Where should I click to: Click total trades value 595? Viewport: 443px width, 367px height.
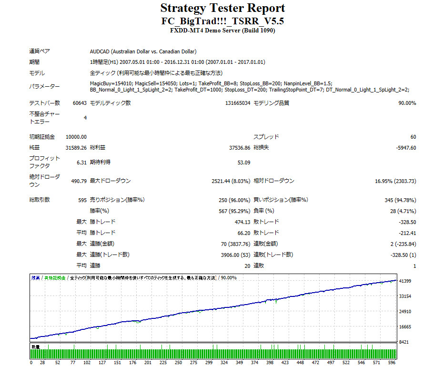click(82, 200)
